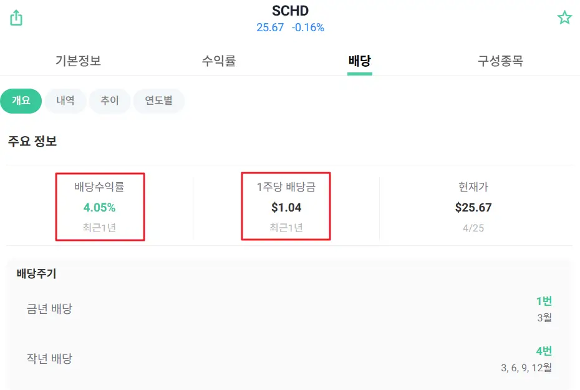Switch to the 기본정보 tab
The image size is (580, 390).
pos(78,61)
